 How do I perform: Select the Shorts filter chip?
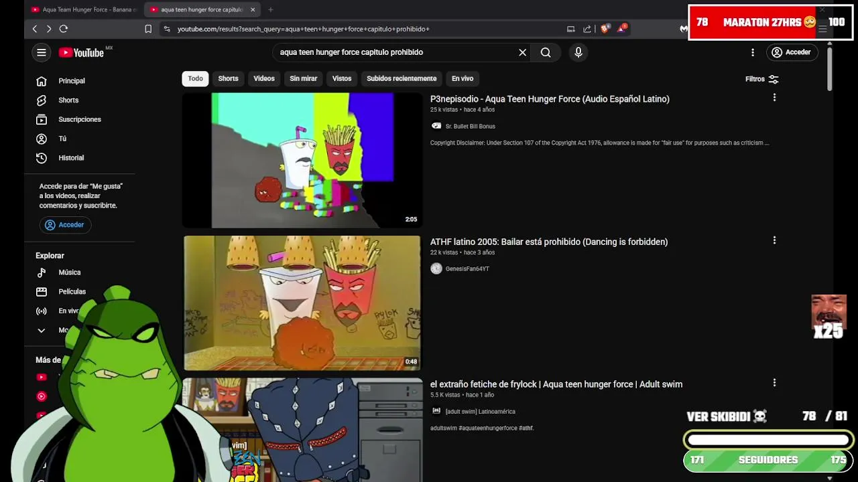(x=228, y=78)
